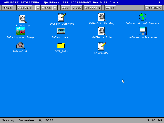Open the Modify menu
The width and height of the screenshot is (164, 123).
24,8
